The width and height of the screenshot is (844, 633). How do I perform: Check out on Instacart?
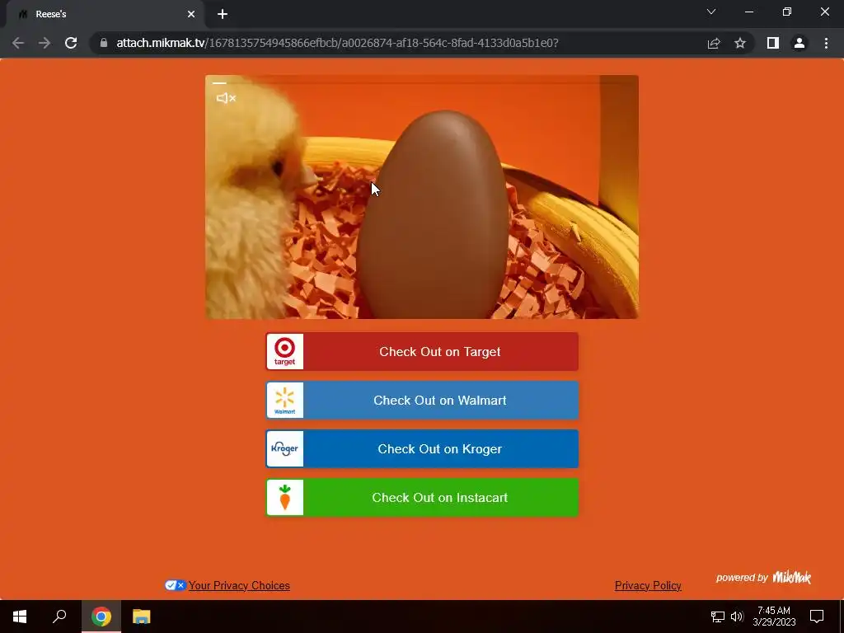(x=422, y=497)
